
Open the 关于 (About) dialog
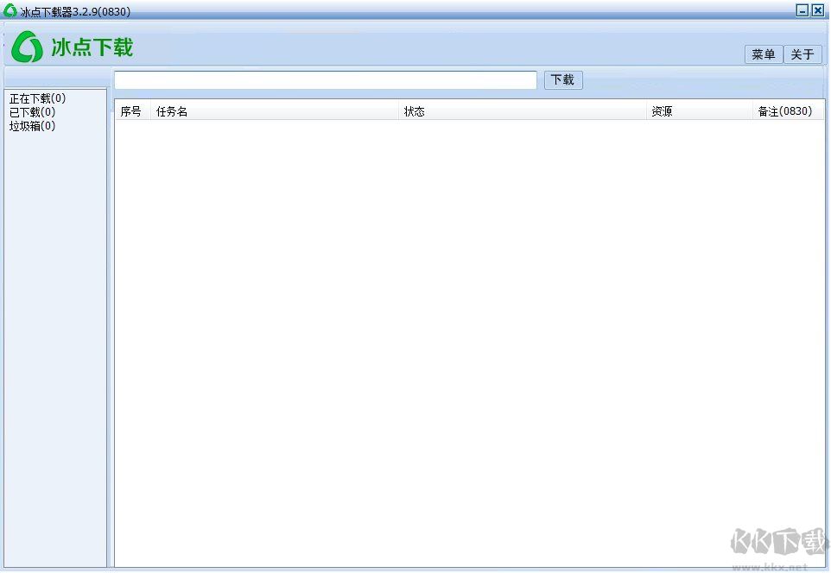[x=802, y=54]
